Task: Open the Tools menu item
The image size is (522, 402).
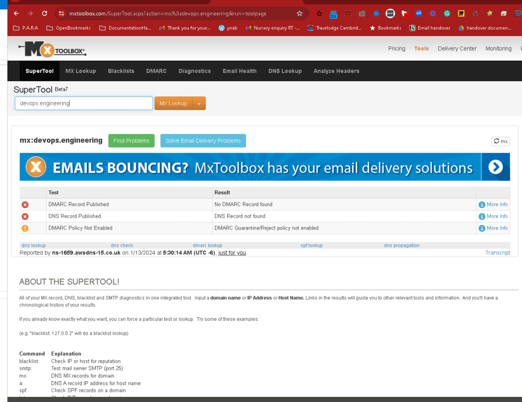Action: (x=421, y=48)
